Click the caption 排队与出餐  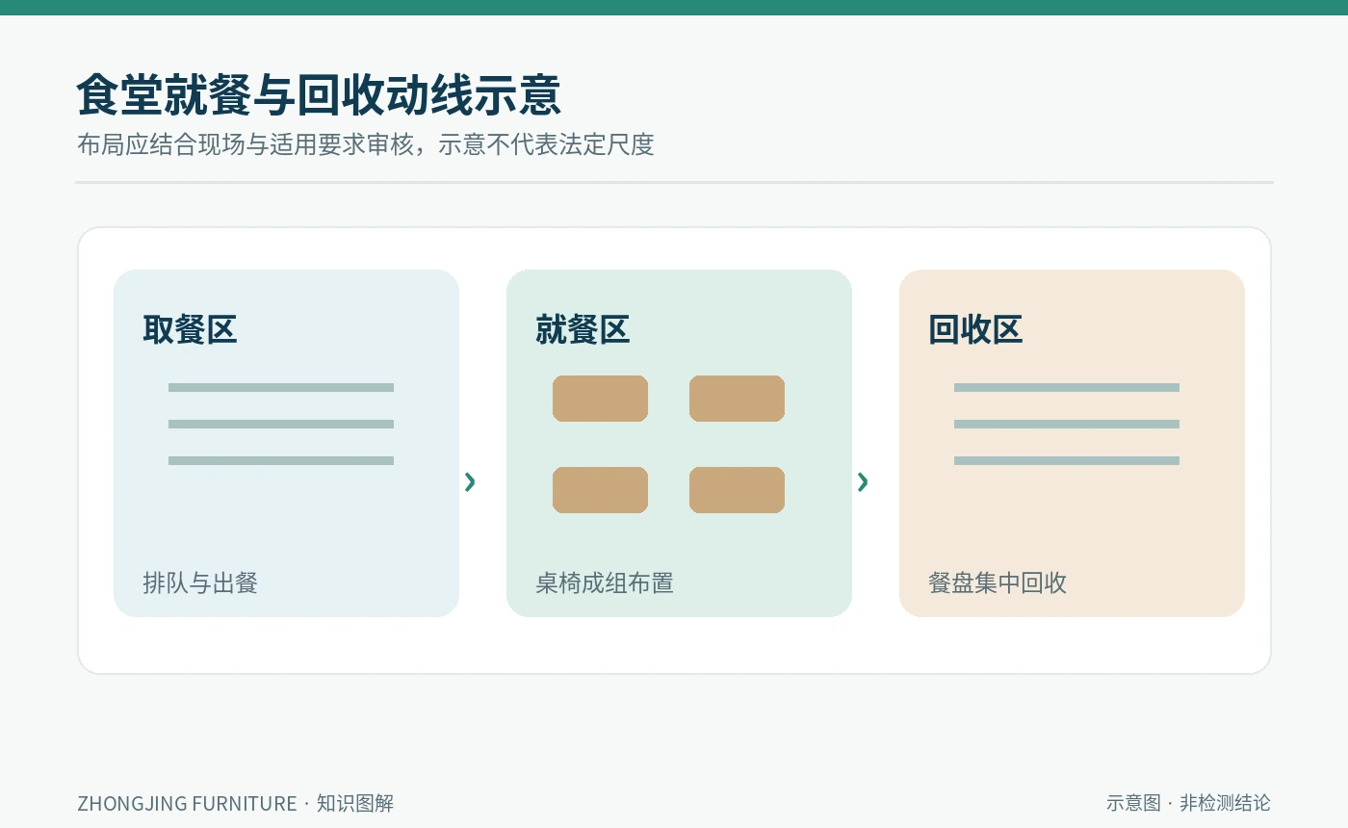coord(200,582)
